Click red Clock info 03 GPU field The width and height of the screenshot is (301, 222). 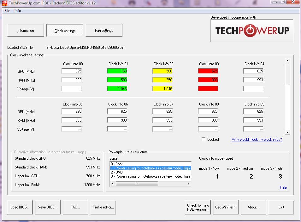(208, 71)
